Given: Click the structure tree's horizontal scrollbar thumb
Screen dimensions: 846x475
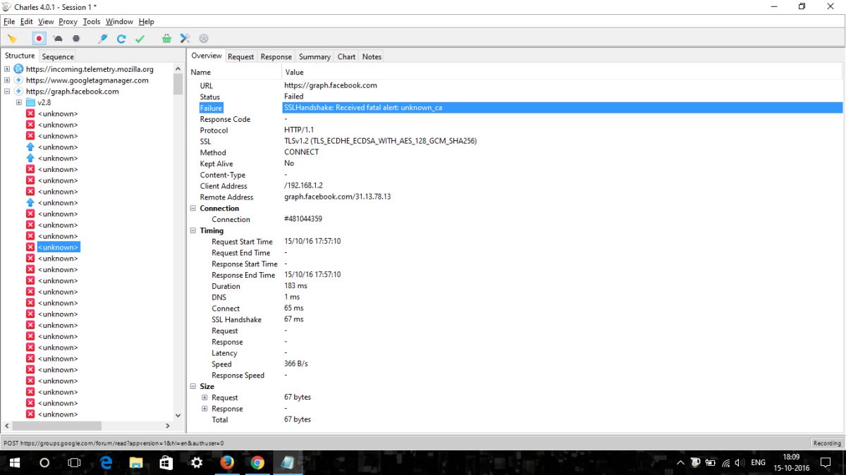Looking at the screenshot, I should click(58, 426).
